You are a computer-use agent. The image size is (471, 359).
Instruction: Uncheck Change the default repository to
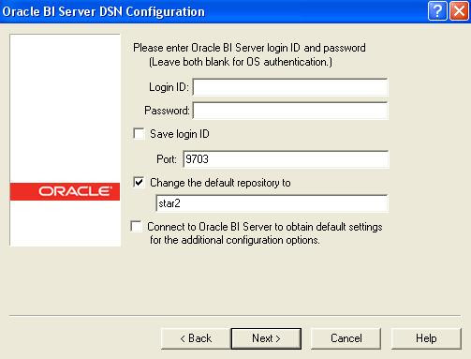tap(139, 182)
